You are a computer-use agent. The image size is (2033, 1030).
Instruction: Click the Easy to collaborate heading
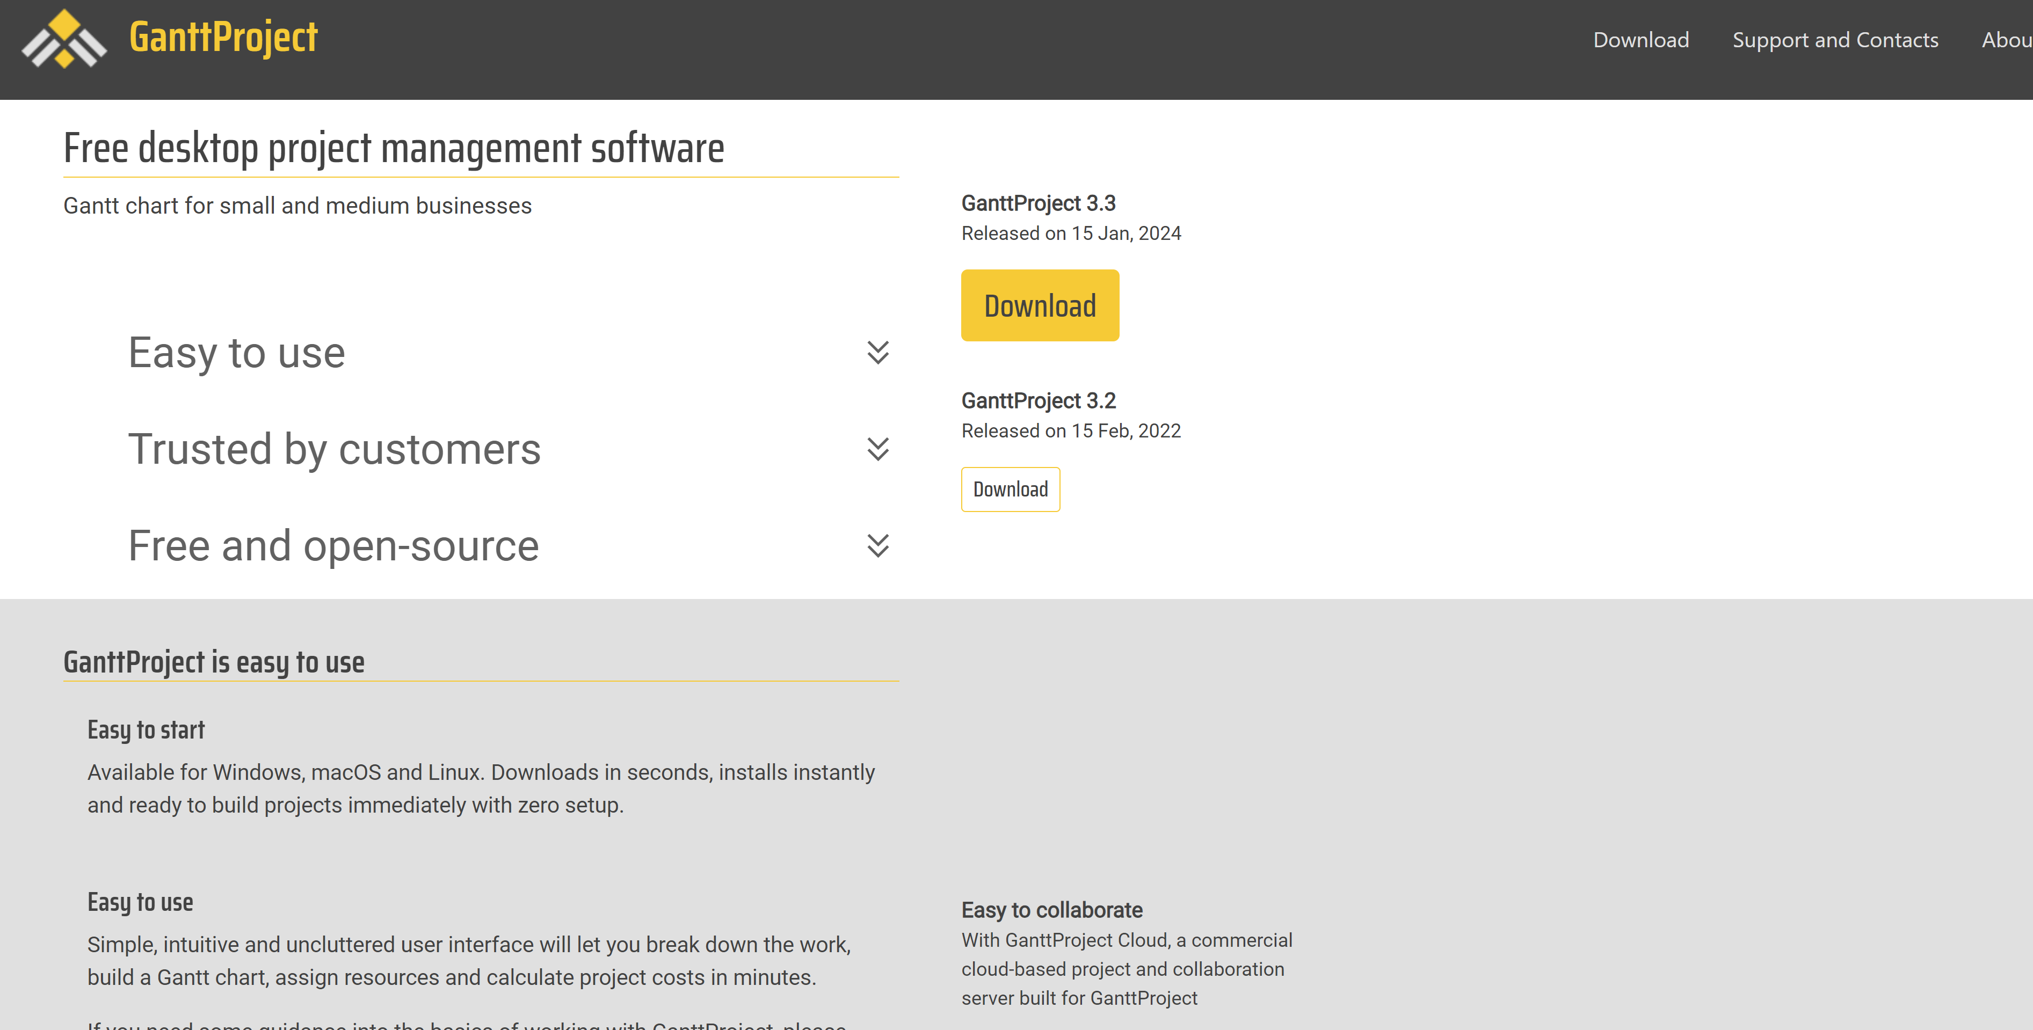point(1052,910)
